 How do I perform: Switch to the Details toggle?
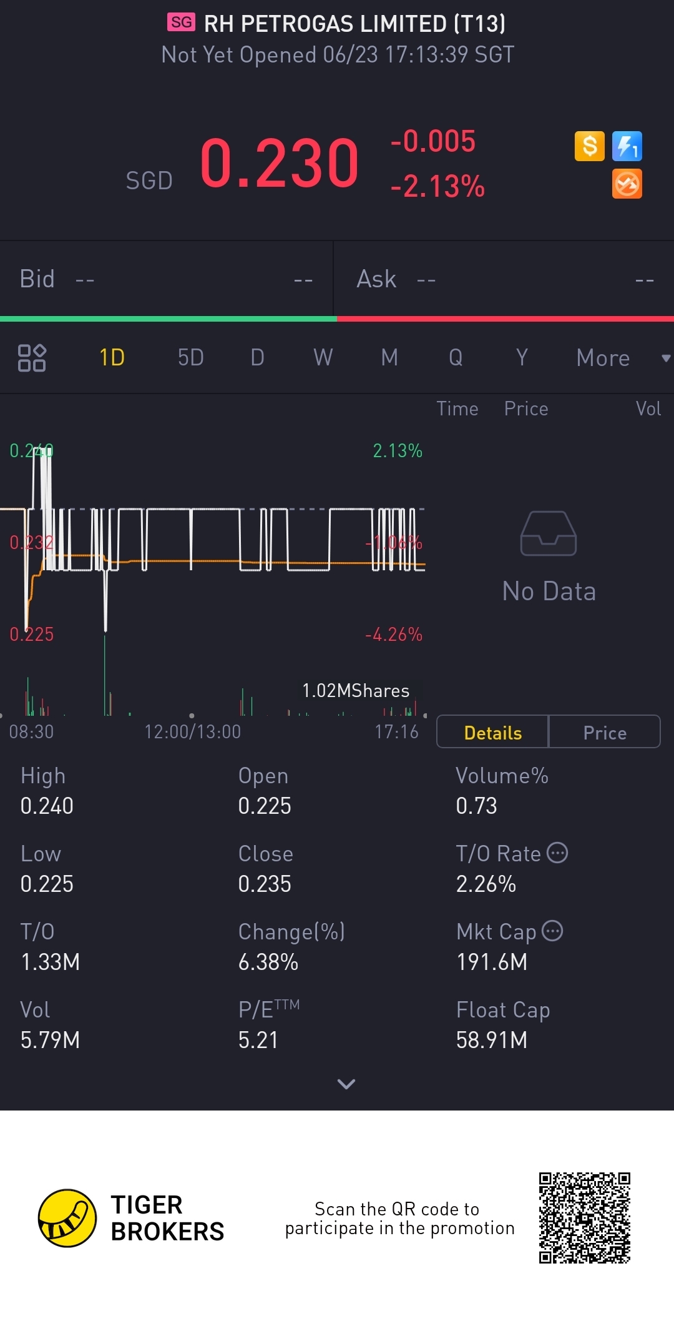(x=492, y=732)
